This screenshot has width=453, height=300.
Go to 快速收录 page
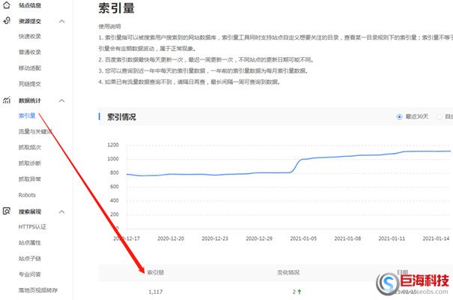(x=30, y=37)
